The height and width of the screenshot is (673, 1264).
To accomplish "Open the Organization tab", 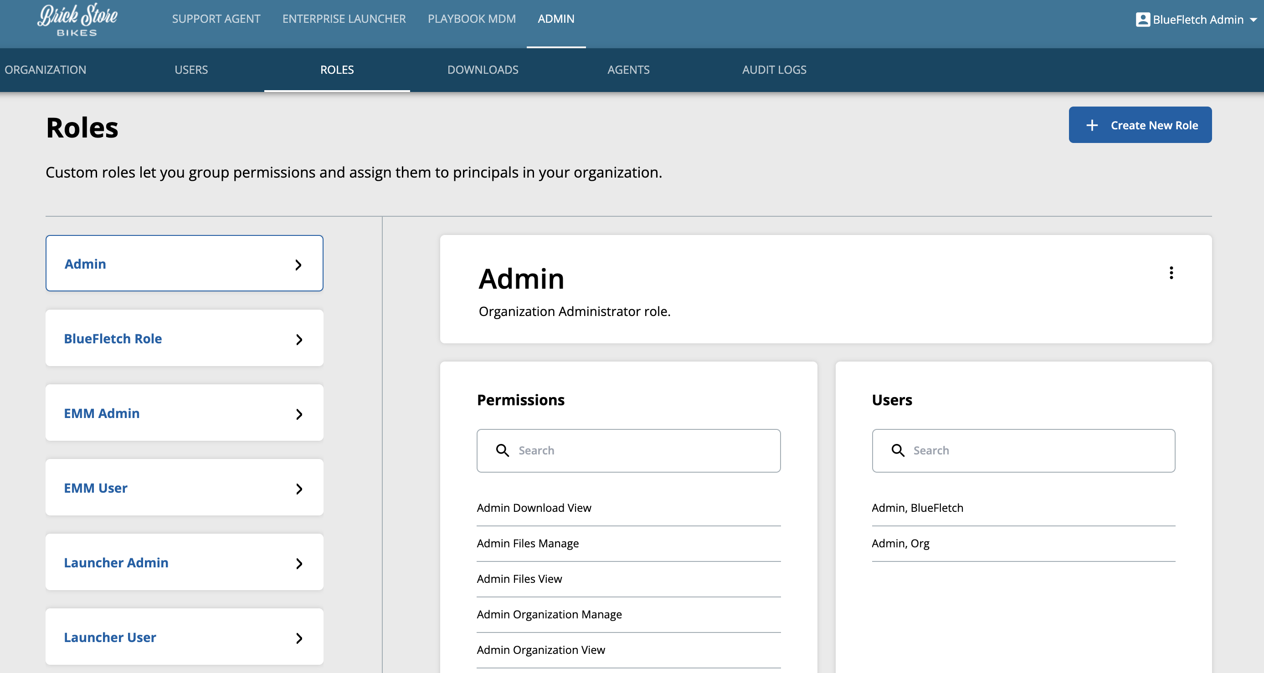I will point(45,70).
